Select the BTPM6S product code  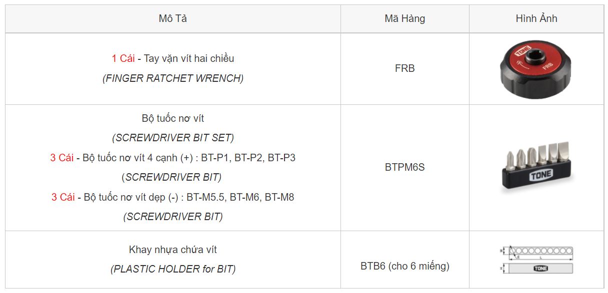[404, 167]
